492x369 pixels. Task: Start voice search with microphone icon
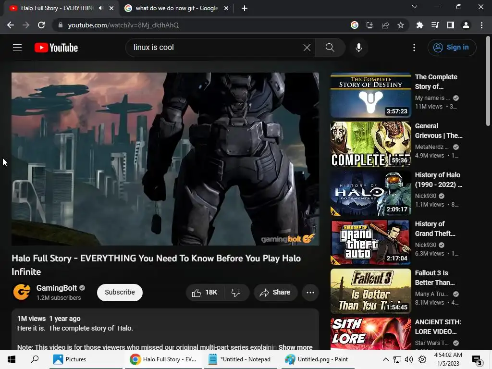tap(358, 48)
